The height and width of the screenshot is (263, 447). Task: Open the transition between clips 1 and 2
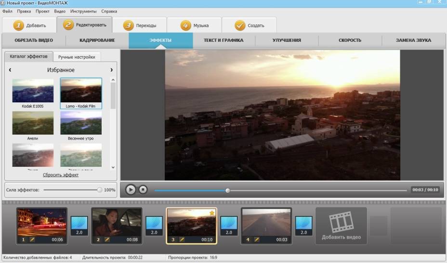tap(79, 225)
